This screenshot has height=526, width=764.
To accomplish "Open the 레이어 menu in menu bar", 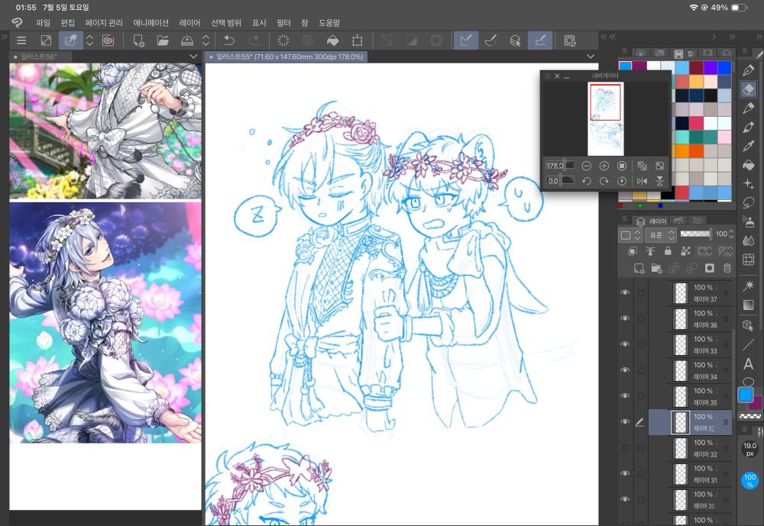I will (x=189, y=23).
